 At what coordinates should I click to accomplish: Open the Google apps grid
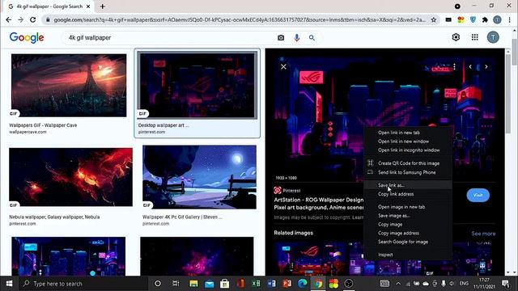tap(475, 37)
